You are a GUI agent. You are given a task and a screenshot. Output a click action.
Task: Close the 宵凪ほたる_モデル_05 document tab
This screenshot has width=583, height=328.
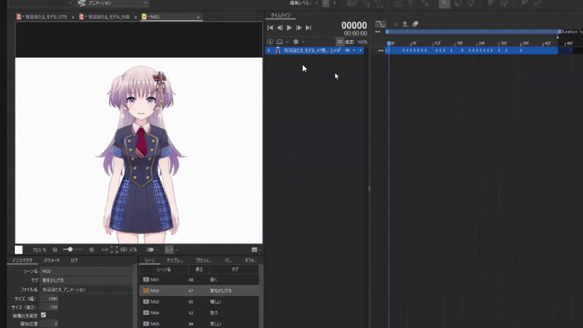135,17
